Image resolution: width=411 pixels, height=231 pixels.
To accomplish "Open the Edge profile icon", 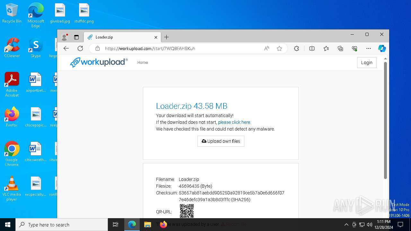I will (x=65, y=37).
